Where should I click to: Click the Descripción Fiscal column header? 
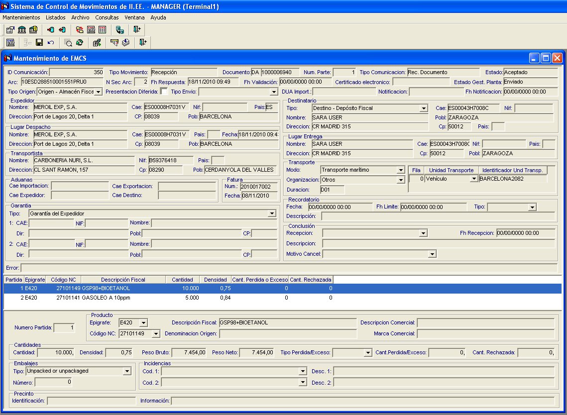click(x=123, y=280)
